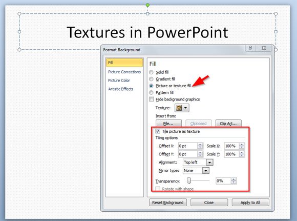The image size is (297, 221).
Task: Click the File... button
Action: tap(168, 123)
